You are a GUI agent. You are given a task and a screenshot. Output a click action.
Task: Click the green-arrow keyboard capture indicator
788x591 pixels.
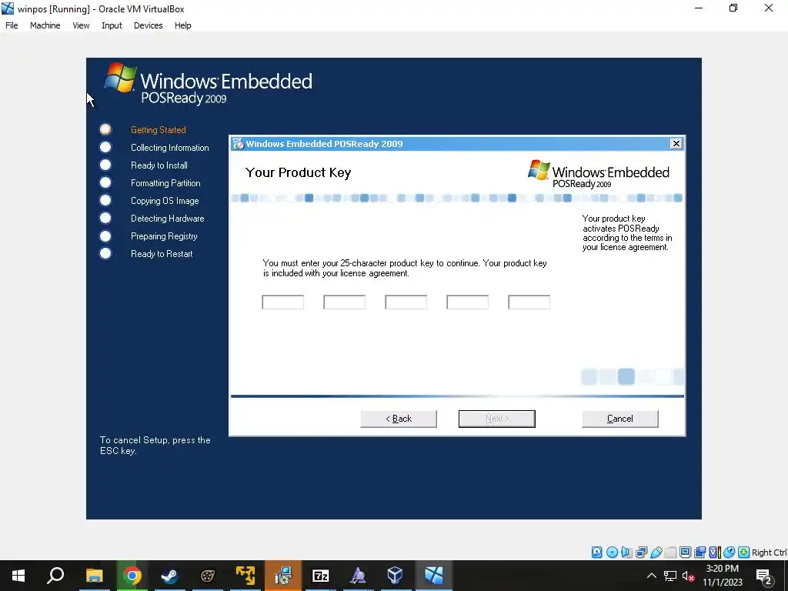pos(743,553)
